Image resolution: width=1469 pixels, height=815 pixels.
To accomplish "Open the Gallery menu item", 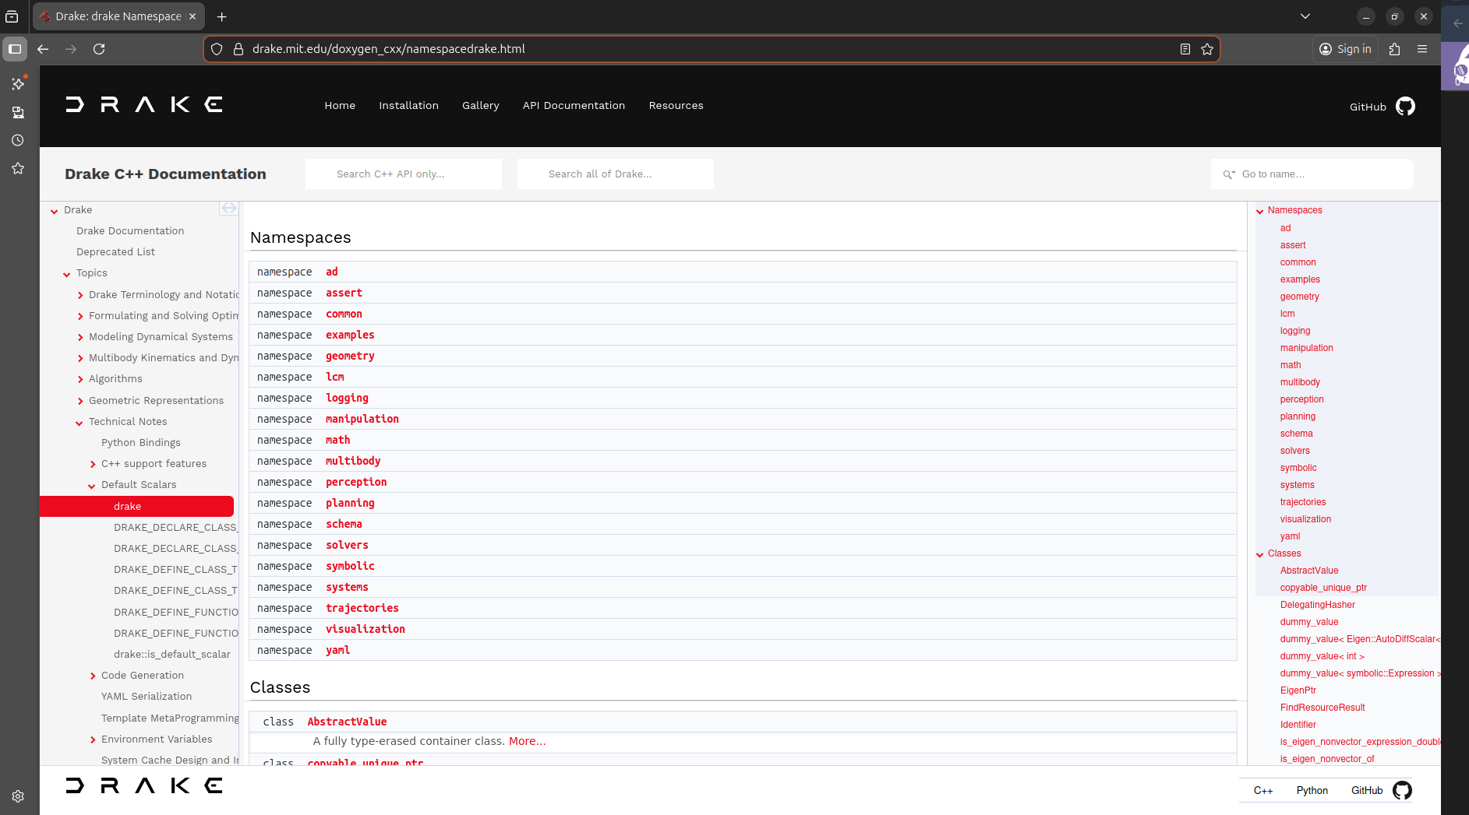I will [x=480, y=106].
